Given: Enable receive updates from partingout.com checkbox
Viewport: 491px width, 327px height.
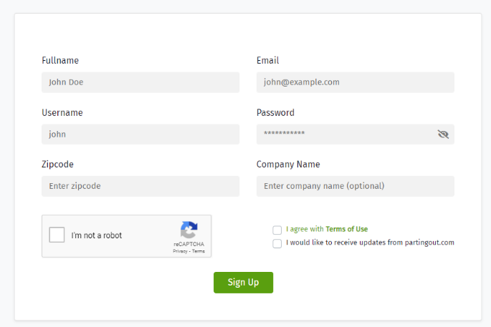Looking at the screenshot, I should [x=277, y=243].
